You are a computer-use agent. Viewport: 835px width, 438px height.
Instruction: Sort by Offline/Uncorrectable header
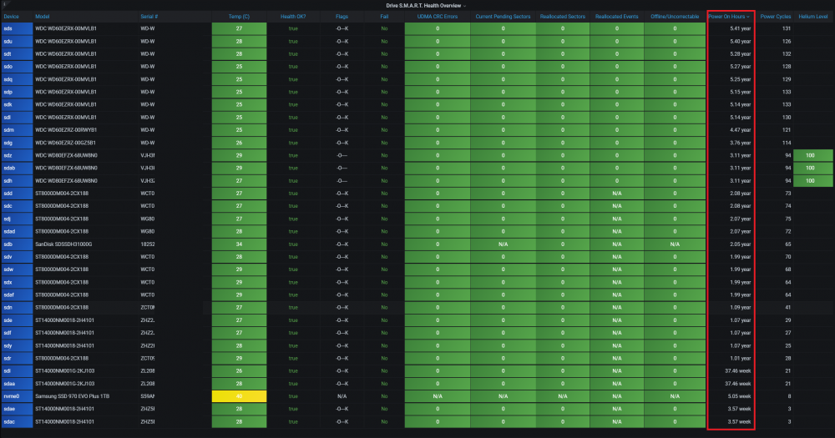[674, 17]
